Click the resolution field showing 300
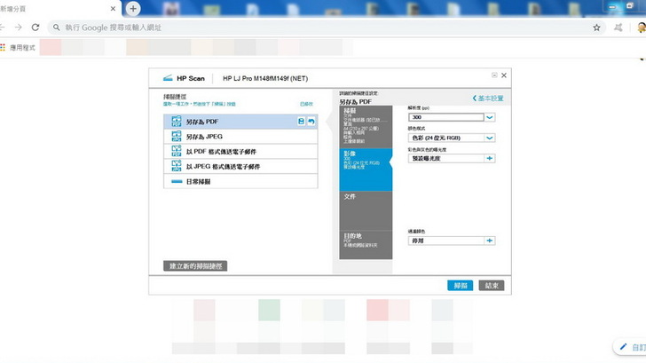 pos(446,117)
